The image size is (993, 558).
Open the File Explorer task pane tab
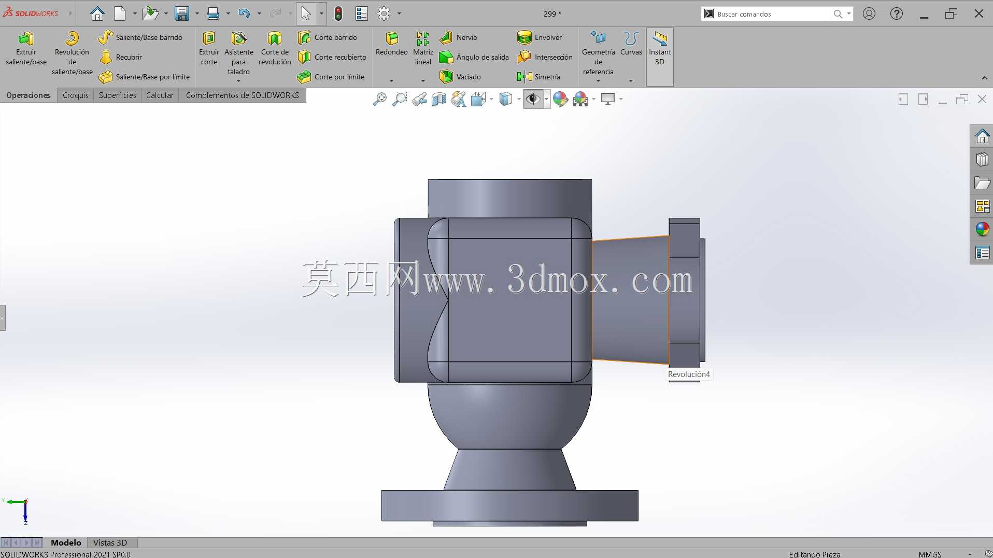click(982, 183)
